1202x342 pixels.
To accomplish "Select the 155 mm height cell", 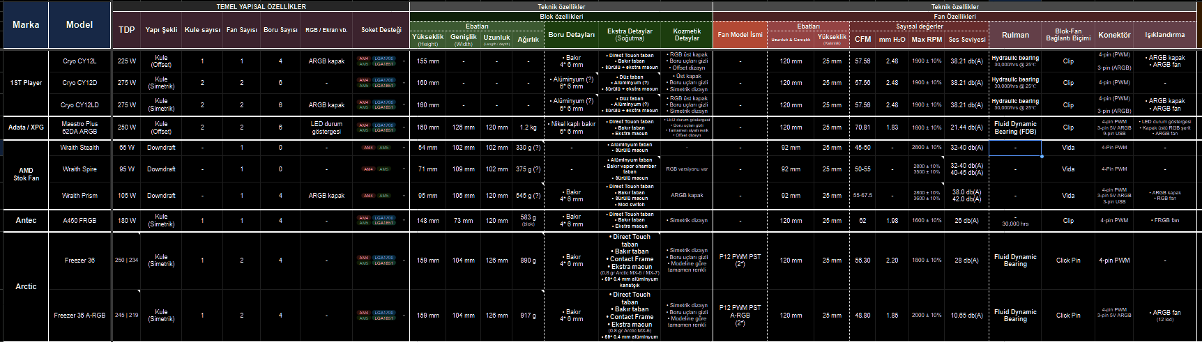I will coord(427,61).
